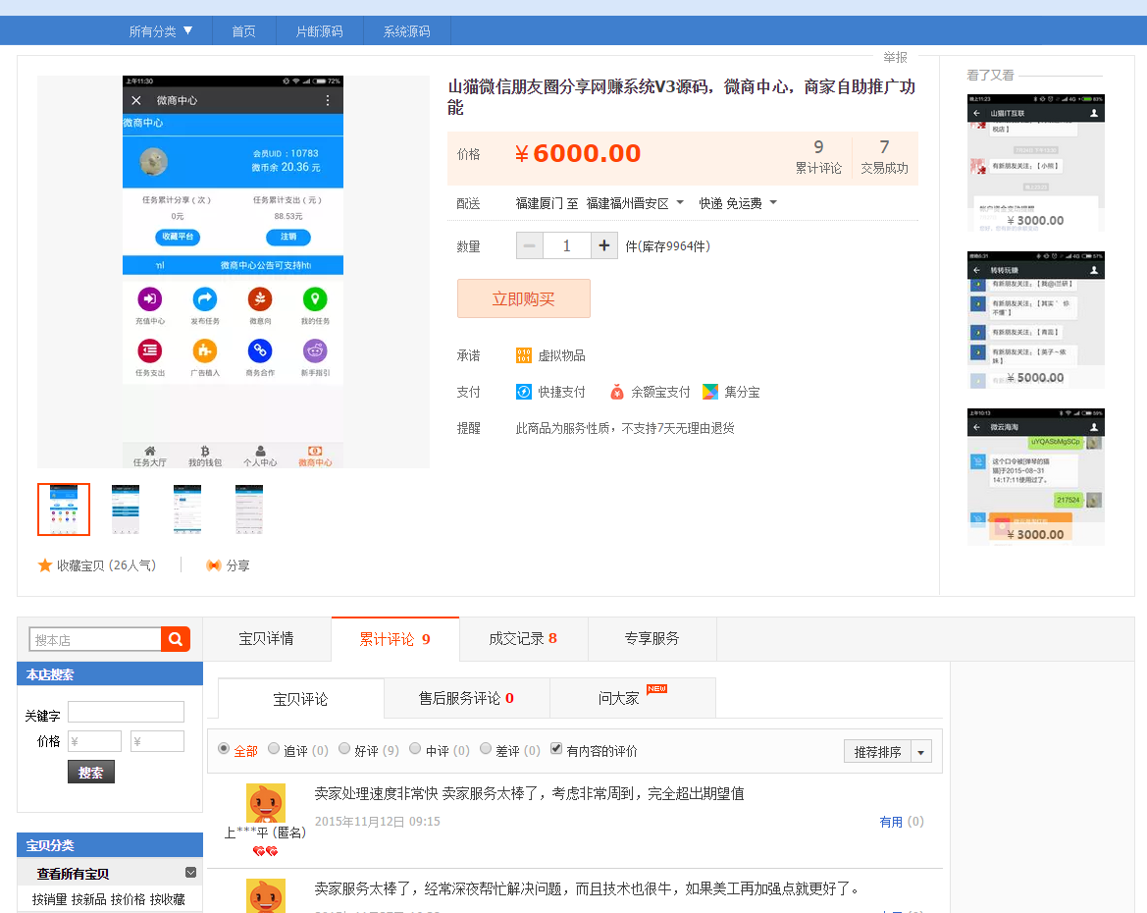Open the 快递 免运费 shipping dropdown
Image resolution: width=1147 pixels, height=913 pixels.
click(738, 203)
